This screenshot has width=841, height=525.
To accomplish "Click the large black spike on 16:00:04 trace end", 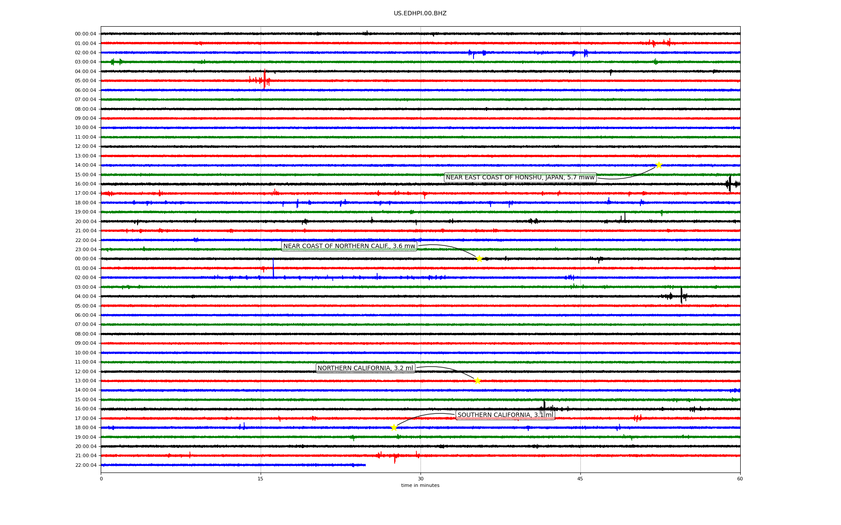I will coord(730,183).
